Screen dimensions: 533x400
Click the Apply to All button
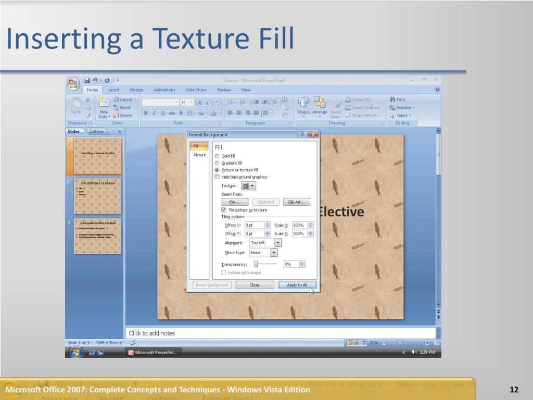(297, 285)
